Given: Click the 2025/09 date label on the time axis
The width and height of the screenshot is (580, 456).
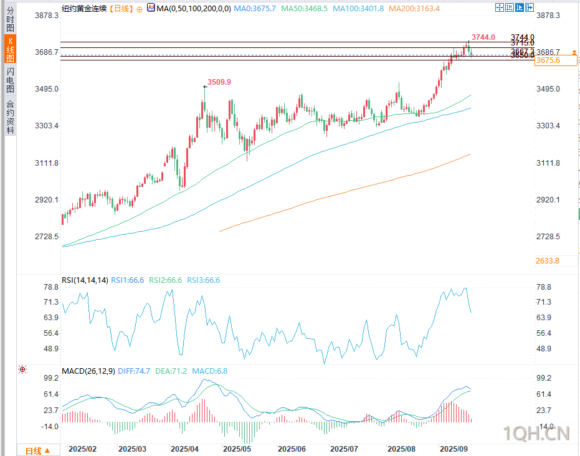Looking at the screenshot, I should pos(454,449).
